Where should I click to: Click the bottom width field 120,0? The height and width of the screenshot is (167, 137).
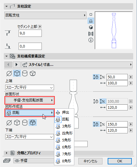pyautogui.click(x=117, y=130)
